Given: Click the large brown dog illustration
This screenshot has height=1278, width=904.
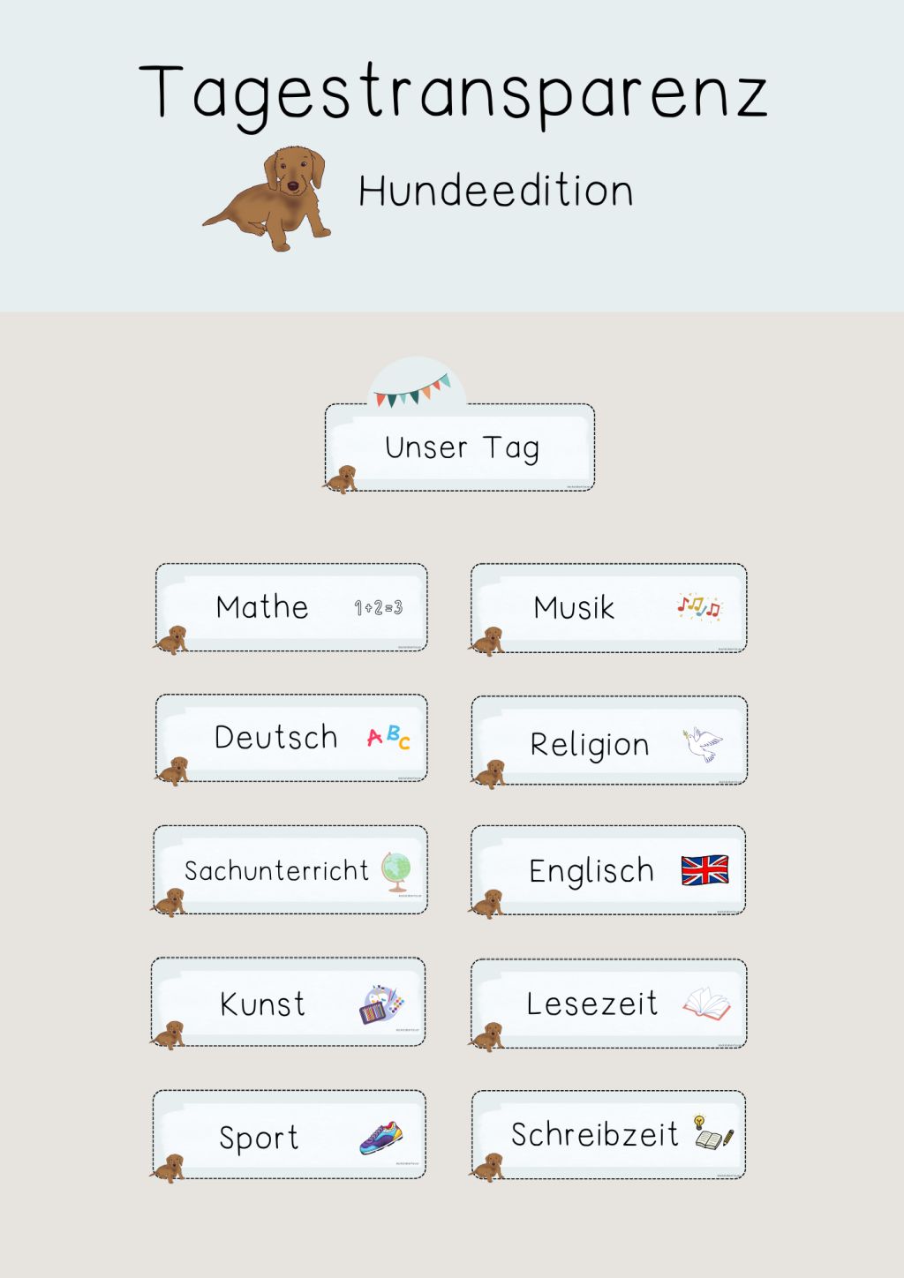Looking at the screenshot, I should (267, 199).
